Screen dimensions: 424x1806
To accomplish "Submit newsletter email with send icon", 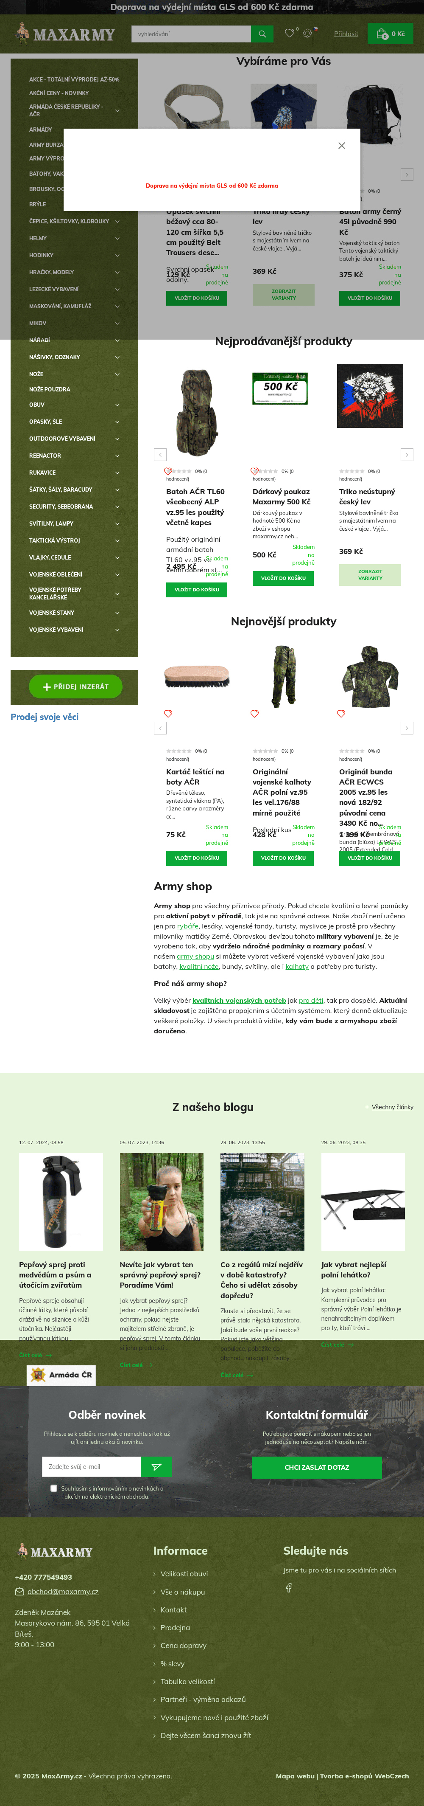I will click(x=157, y=1467).
